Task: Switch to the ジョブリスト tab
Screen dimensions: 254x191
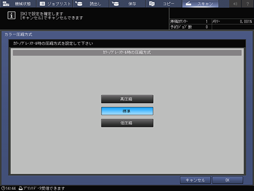Action: coord(55,3)
